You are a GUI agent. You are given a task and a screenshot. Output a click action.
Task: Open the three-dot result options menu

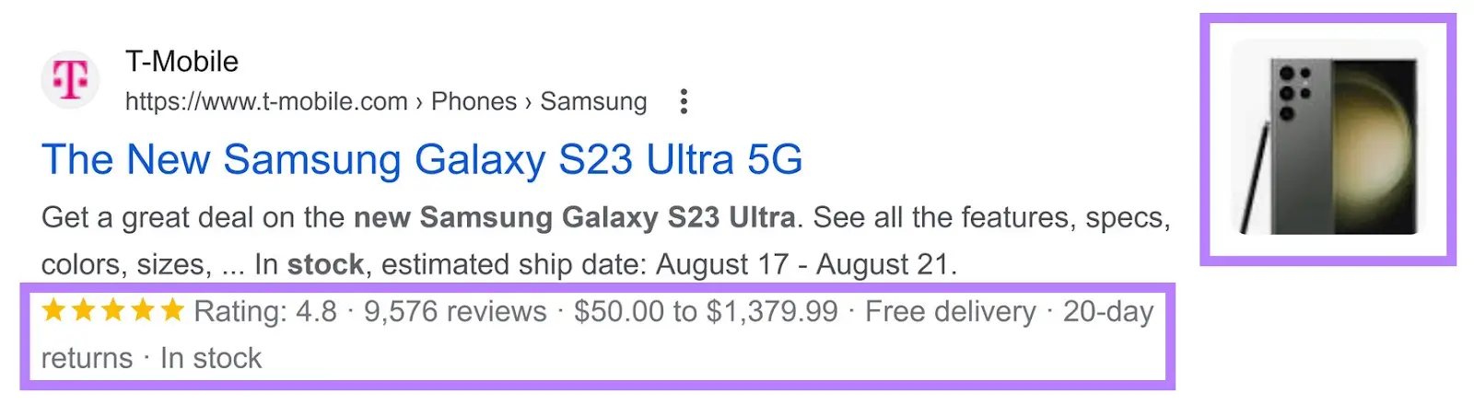pos(683,101)
